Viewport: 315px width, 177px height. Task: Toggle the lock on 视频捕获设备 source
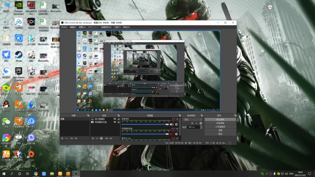(119, 122)
